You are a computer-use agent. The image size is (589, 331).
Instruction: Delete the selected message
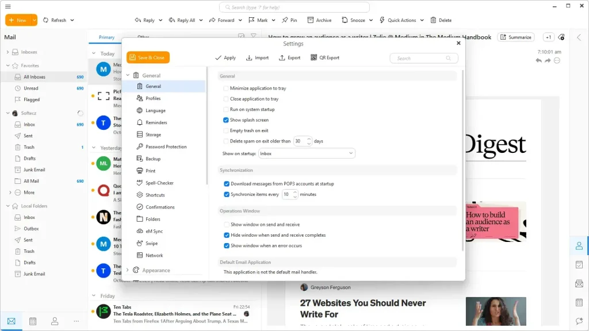tap(441, 20)
